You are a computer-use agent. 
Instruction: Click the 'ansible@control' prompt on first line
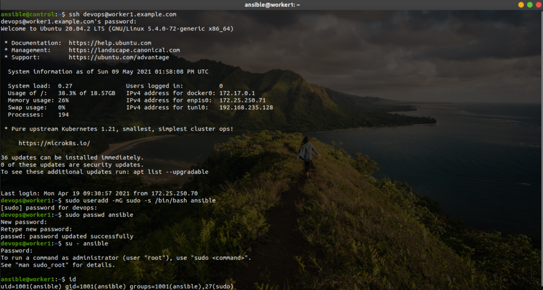pyautogui.click(x=28, y=14)
